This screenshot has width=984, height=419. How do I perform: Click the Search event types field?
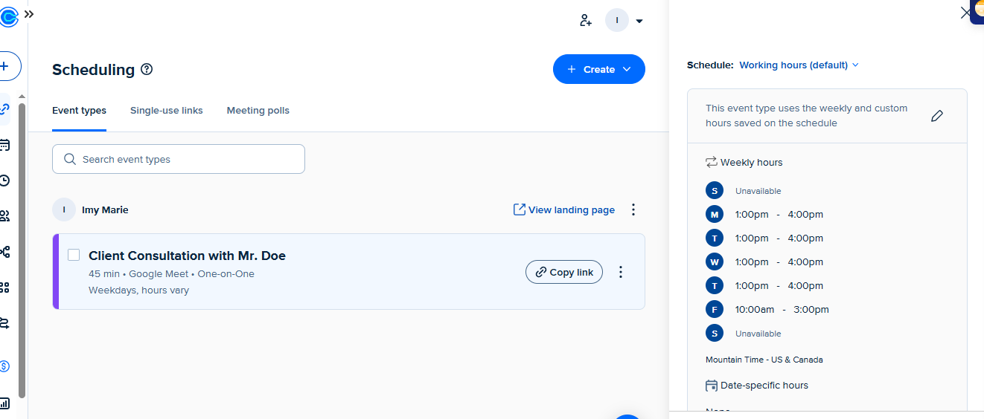(x=179, y=159)
